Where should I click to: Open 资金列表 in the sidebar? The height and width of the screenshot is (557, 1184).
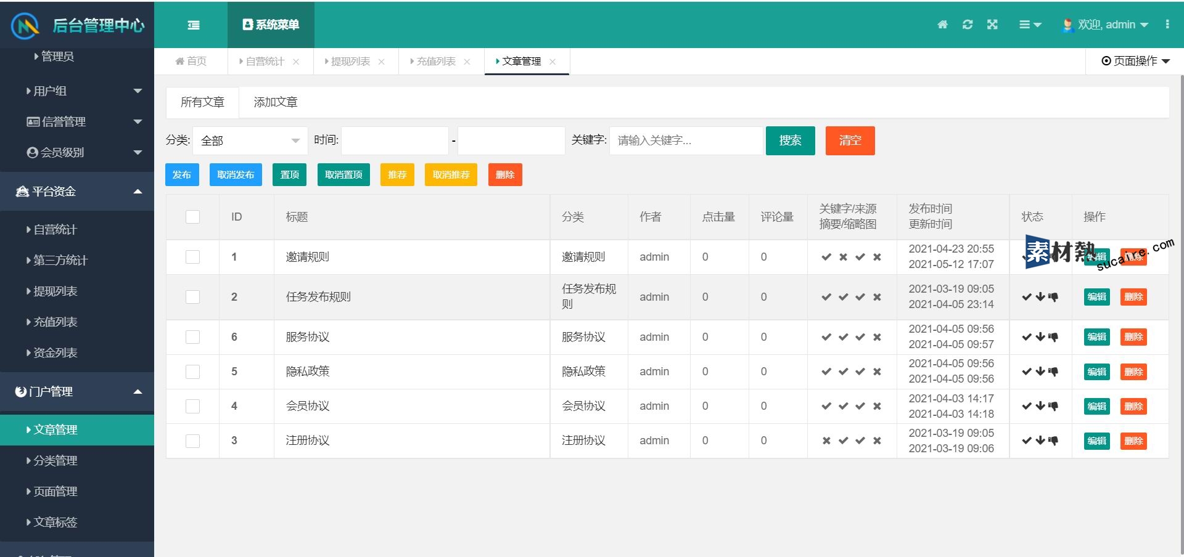click(77, 353)
